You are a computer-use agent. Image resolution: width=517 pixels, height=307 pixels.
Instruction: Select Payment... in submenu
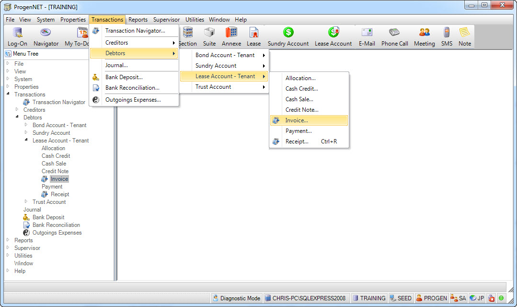click(309, 131)
